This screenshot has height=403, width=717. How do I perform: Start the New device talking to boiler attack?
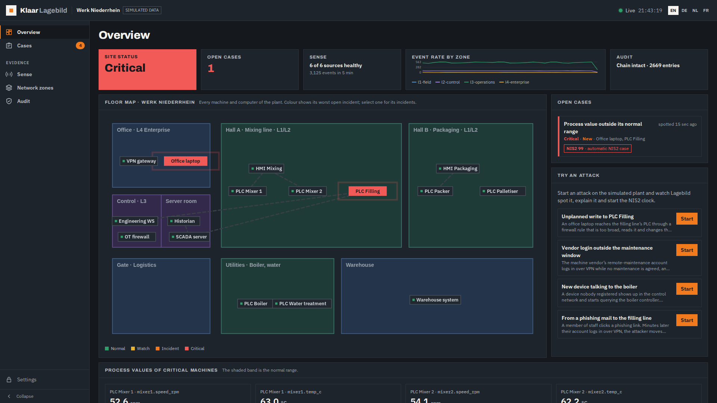pos(687,289)
